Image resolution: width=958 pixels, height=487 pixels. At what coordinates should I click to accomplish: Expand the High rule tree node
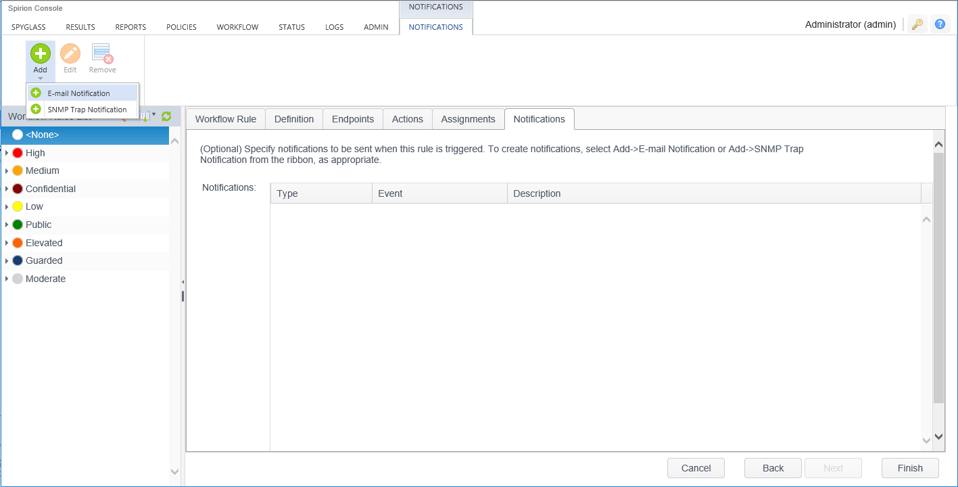7,153
